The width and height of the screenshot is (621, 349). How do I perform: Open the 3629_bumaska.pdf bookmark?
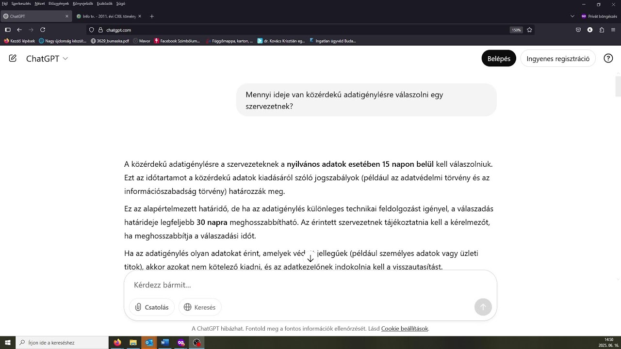(110, 41)
